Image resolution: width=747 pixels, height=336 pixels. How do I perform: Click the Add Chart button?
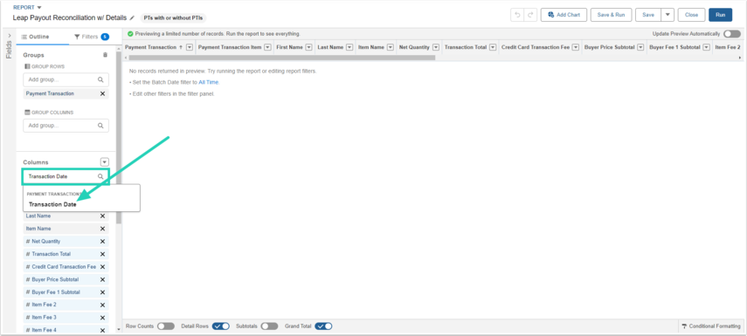[x=564, y=15]
